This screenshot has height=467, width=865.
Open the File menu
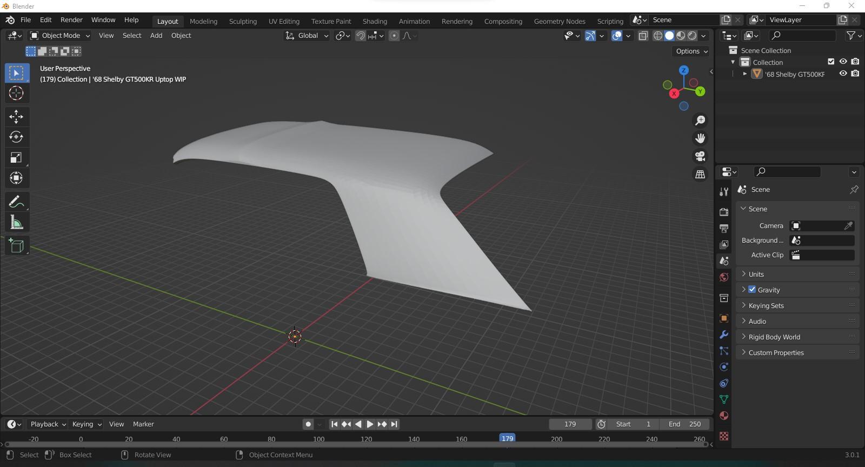[x=25, y=20]
